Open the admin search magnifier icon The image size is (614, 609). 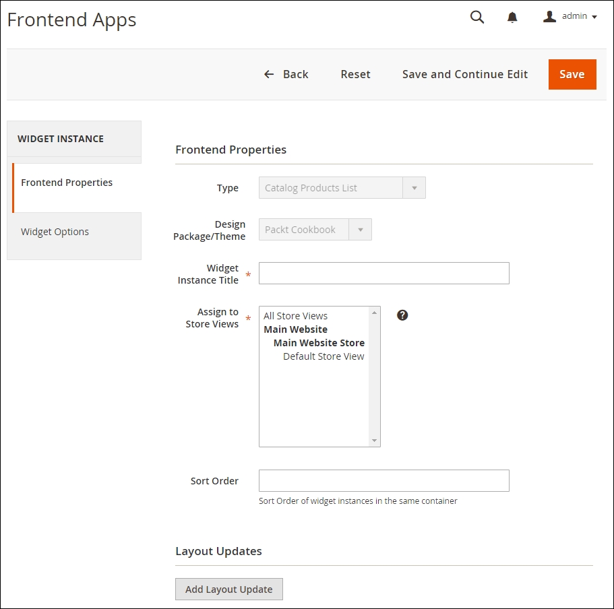point(477,17)
